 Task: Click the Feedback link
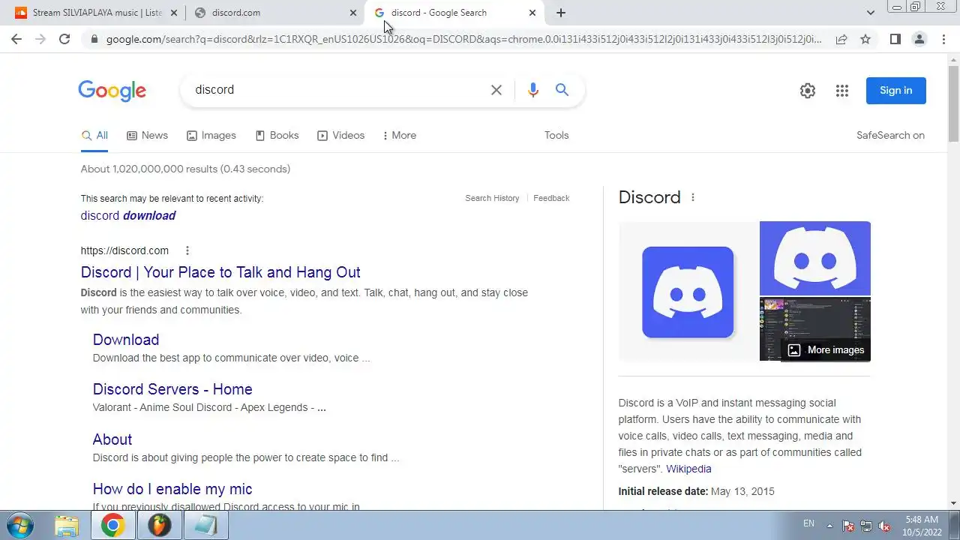tap(551, 199)
